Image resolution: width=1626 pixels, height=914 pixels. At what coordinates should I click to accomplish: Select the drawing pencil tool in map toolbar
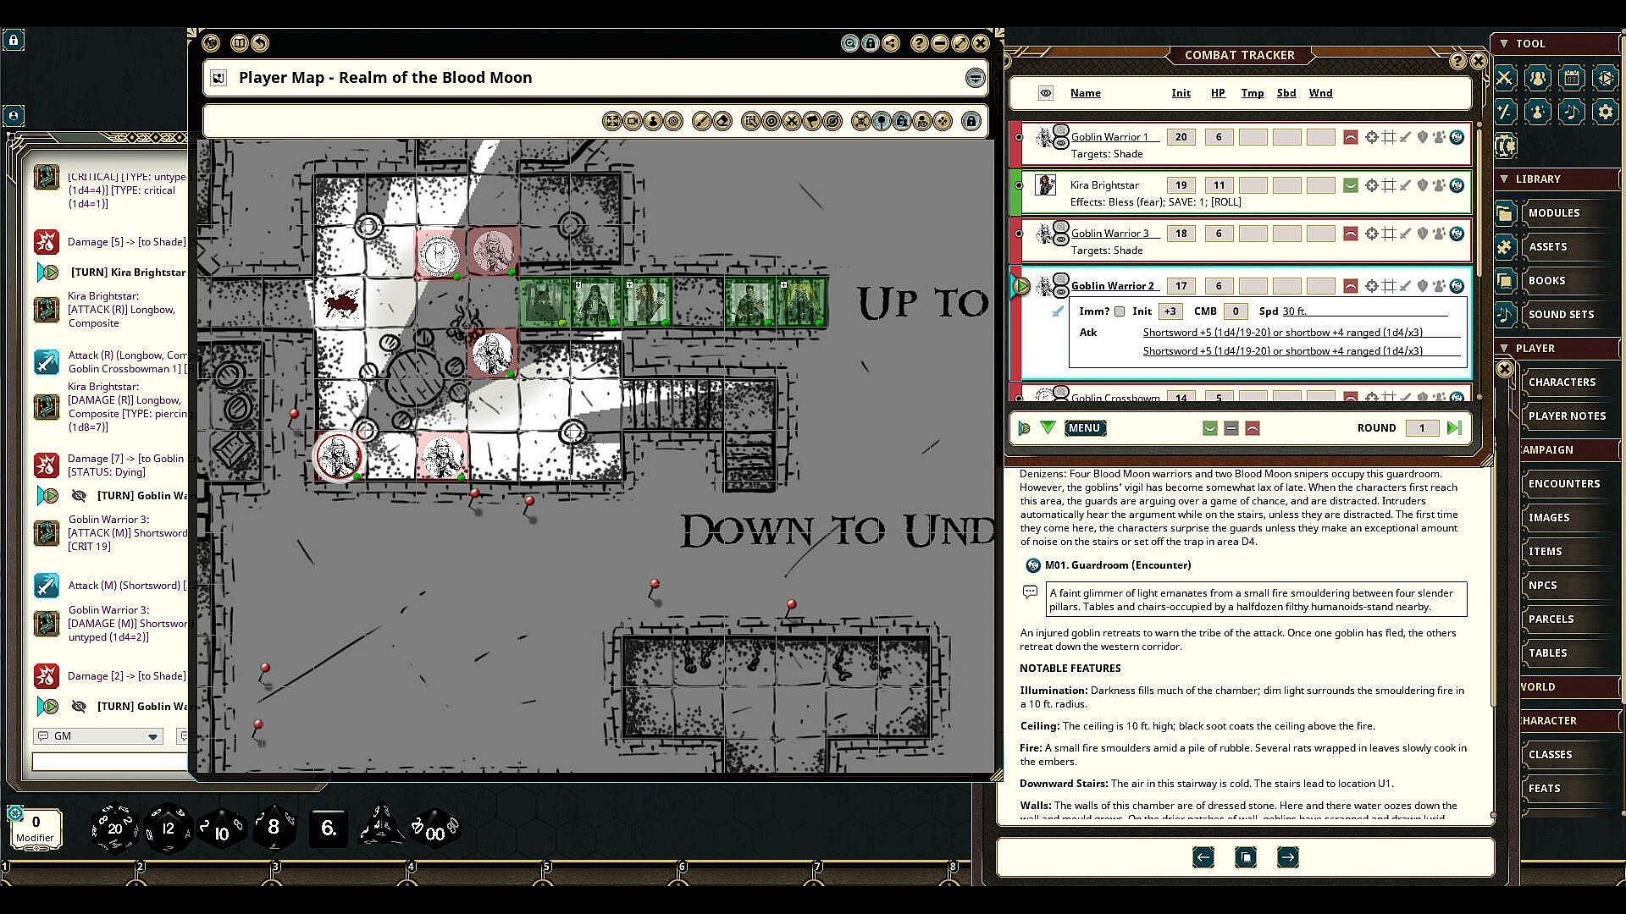click(701, 122)
